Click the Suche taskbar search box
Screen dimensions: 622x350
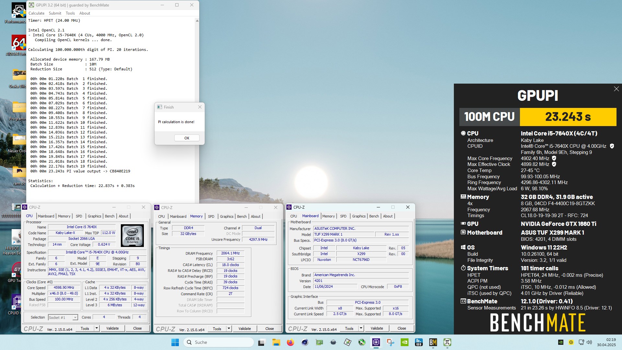click(219, 342)
